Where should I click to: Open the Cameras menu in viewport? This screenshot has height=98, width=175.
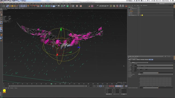(9, 8)
